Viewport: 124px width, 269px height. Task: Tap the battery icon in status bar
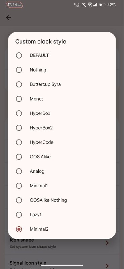click(102, 5)
